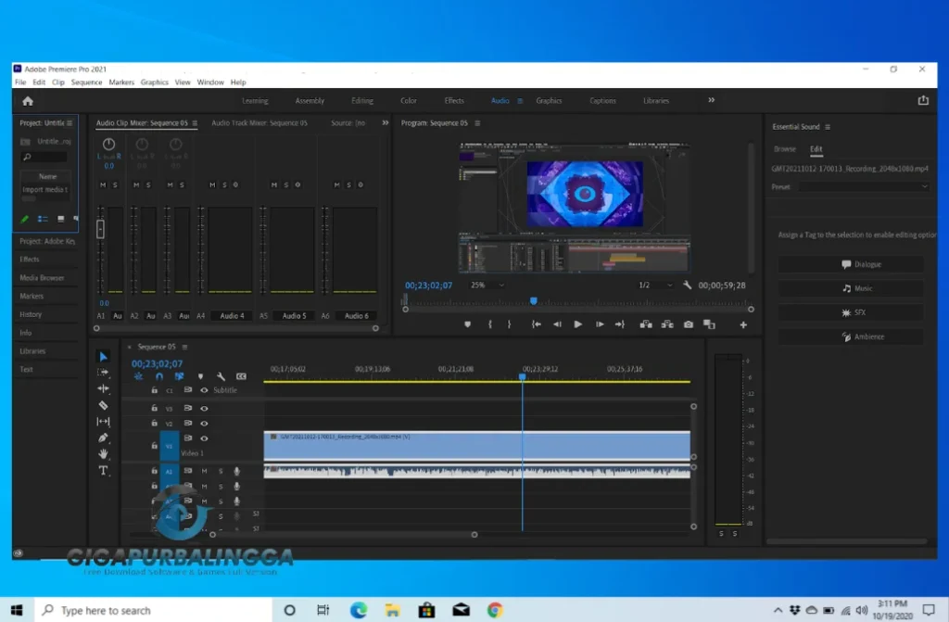949x622 pixels.
Task: Solo the A2 audio track
Action: point(221,485)
